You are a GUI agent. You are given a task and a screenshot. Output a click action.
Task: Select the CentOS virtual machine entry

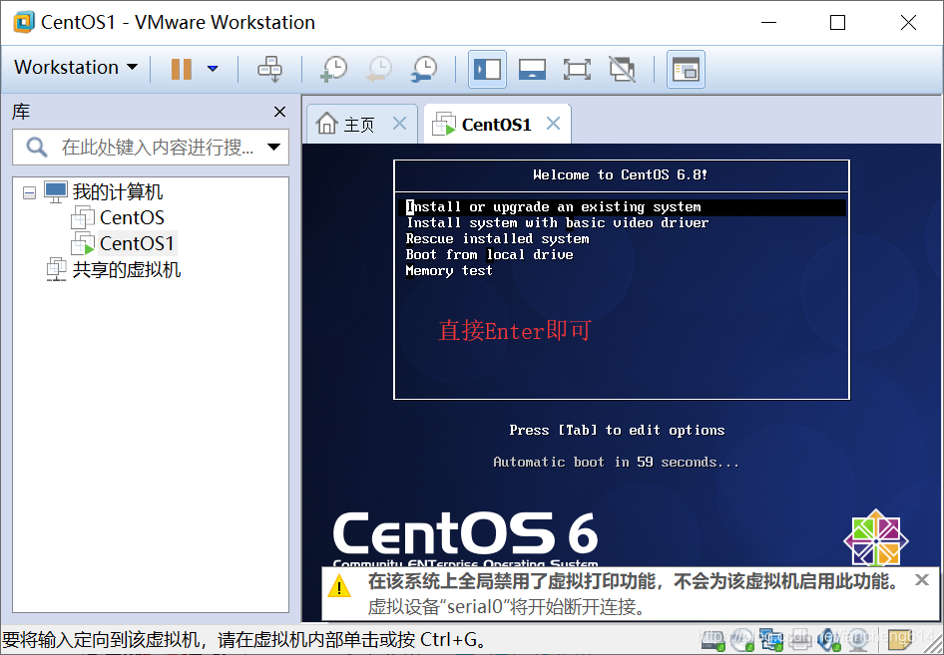point(132,217)
